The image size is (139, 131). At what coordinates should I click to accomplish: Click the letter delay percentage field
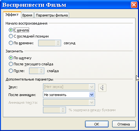point(52,110)
